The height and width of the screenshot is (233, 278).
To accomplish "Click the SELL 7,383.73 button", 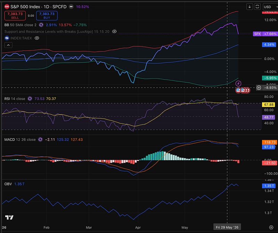I will (15, 15).
